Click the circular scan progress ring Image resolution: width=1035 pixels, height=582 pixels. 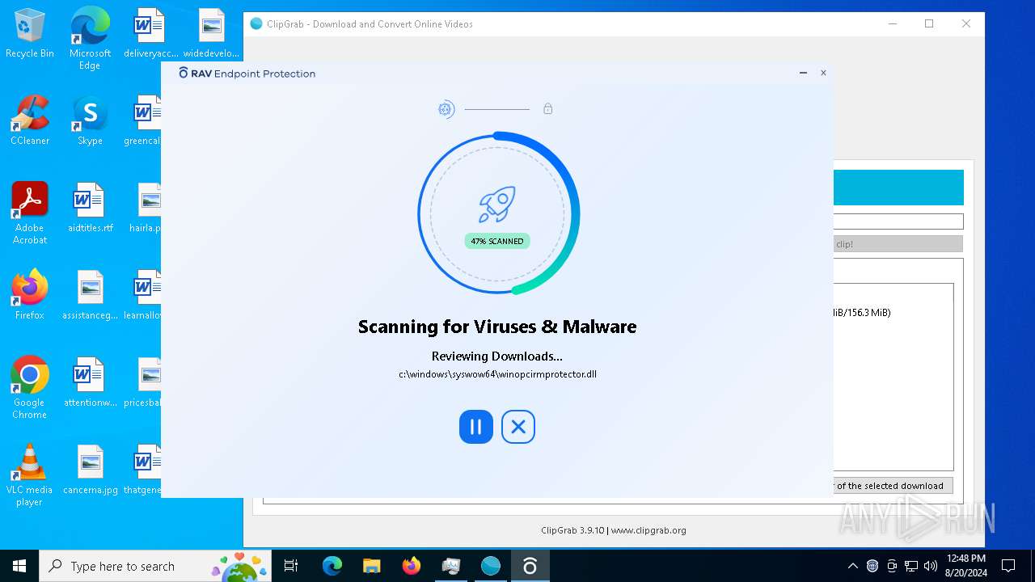point(498,213)
